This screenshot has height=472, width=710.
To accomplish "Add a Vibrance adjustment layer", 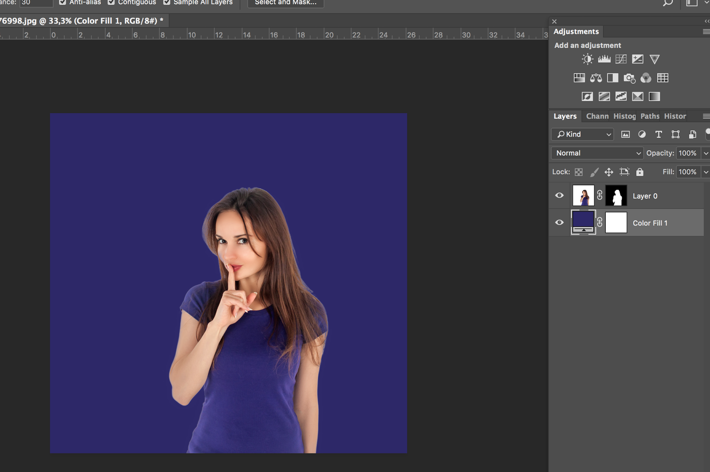I will click(654, 59).
